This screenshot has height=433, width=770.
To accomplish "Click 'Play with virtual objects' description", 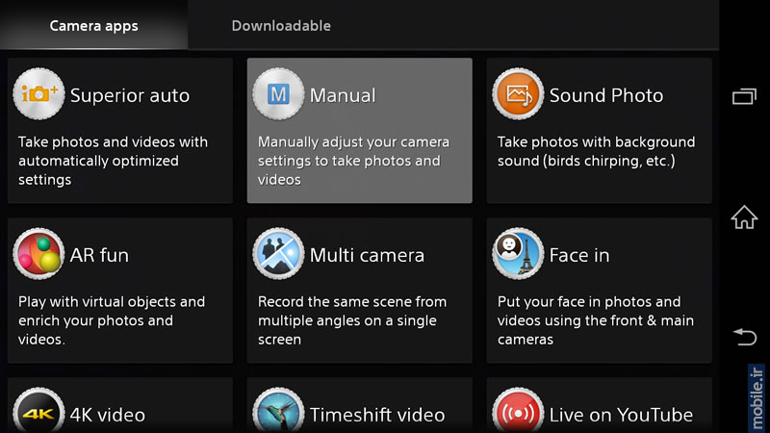I will [x=112, y=320].
